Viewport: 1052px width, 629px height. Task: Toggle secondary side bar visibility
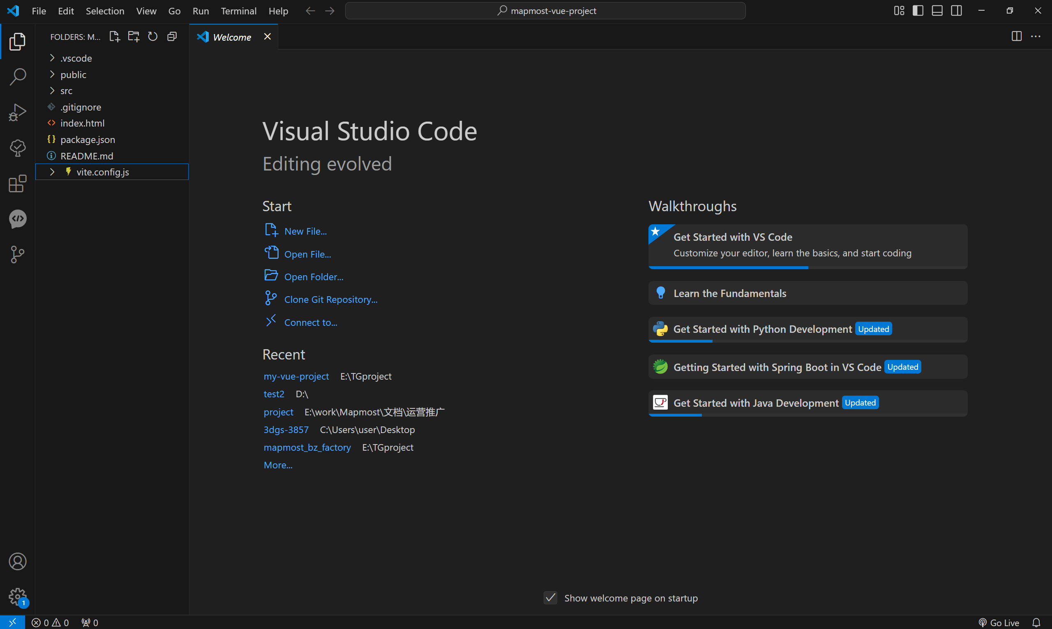click(x=957, y=11)
